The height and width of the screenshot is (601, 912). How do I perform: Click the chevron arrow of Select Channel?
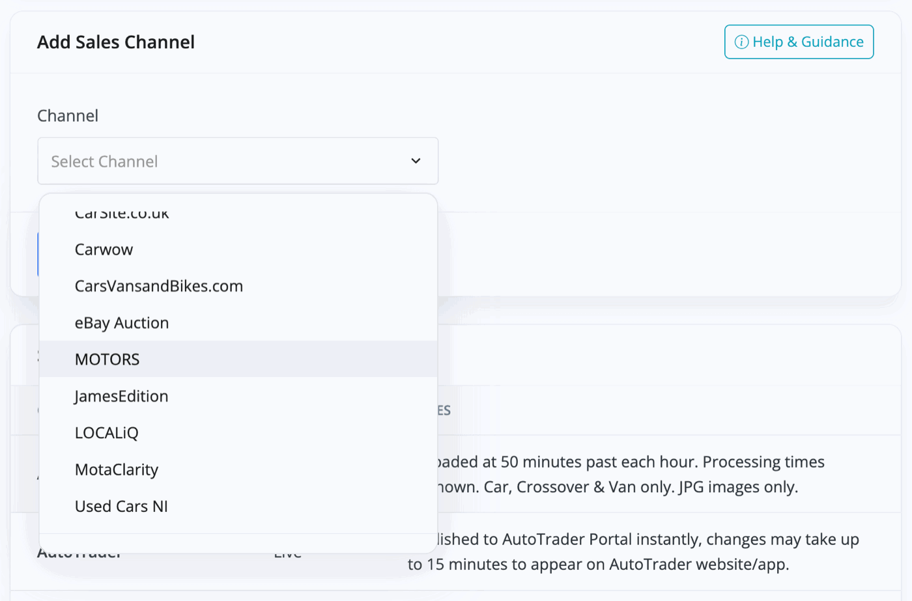pyautogui.click(x=416, y=161)
